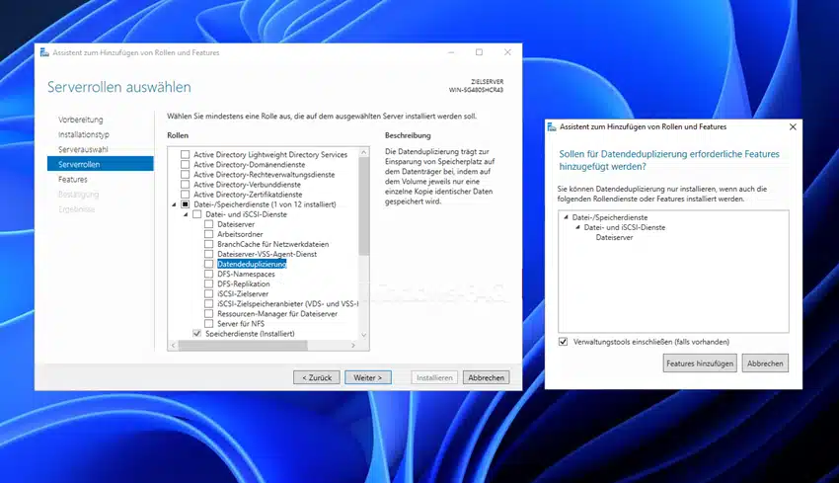Screen dimensions: 839x483
Task: Click the horizontal scroll right arrow
Action: 353,346
